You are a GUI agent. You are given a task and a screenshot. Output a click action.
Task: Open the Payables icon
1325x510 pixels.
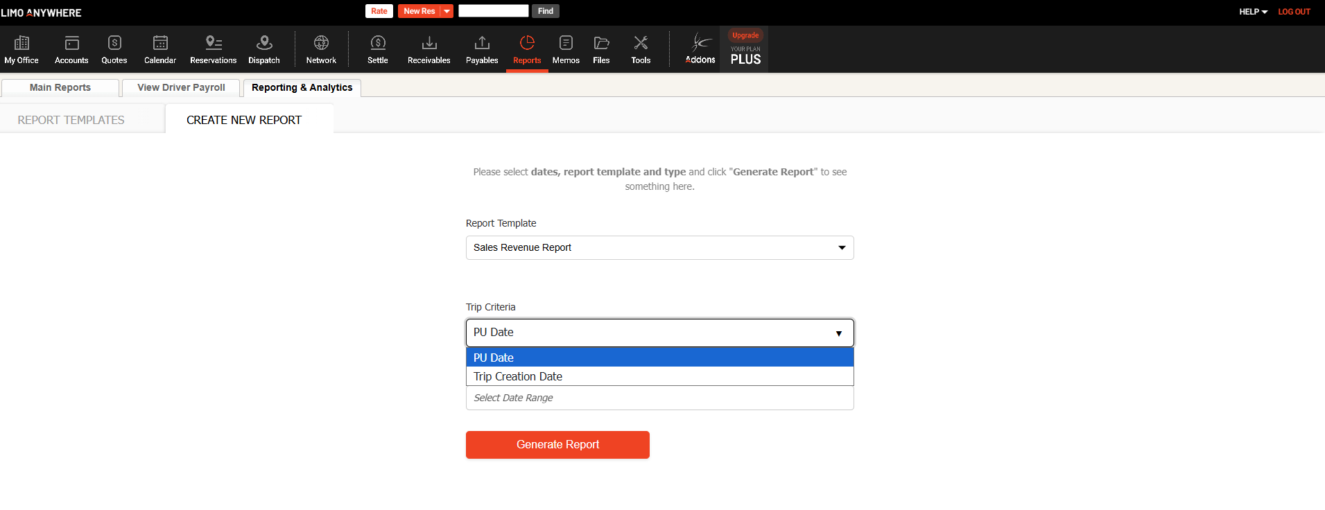[x=482, y=44]
